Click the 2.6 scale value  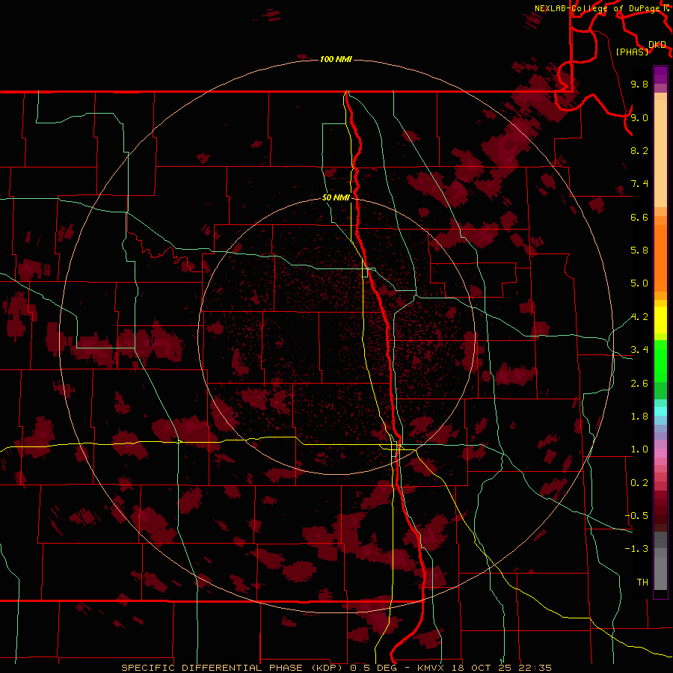(x=639, y=384)
